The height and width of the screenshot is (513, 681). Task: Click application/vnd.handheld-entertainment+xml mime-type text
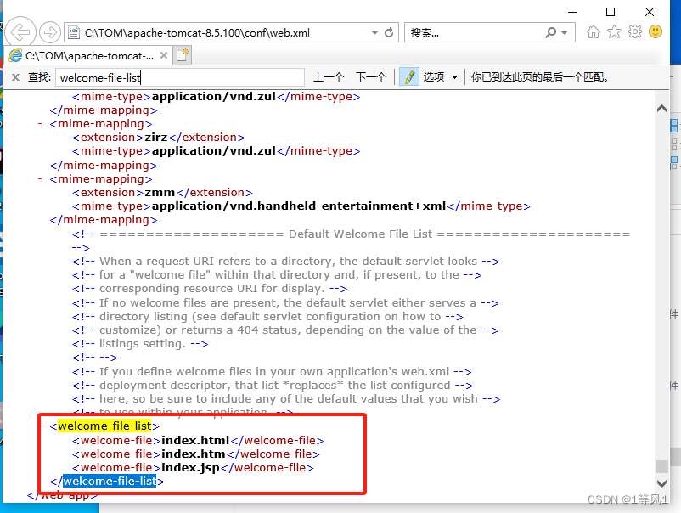299,206
